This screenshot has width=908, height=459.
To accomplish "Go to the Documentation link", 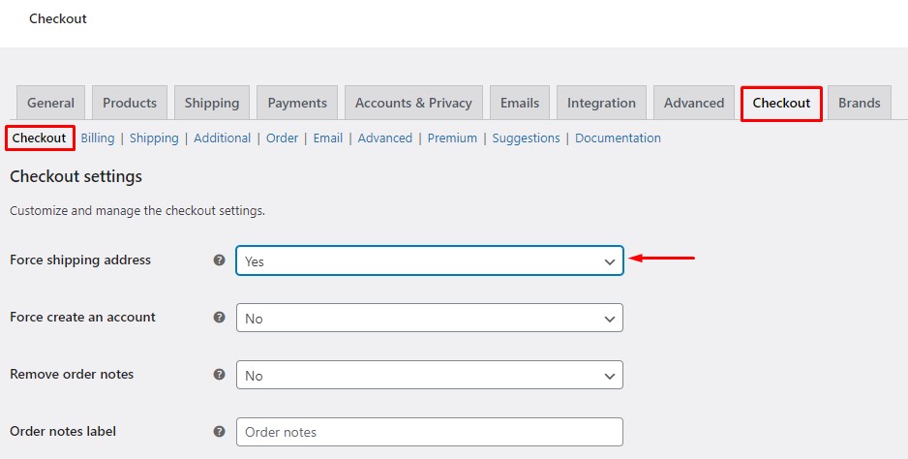I will [618, 138].
